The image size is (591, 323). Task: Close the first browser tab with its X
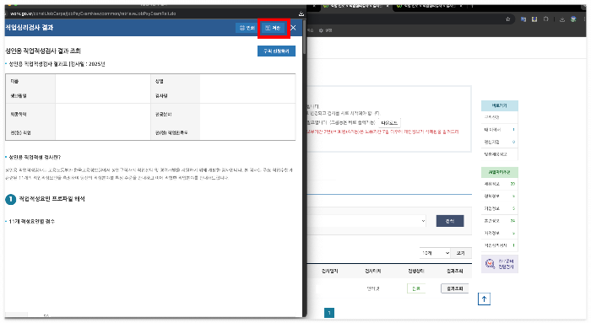388,7
